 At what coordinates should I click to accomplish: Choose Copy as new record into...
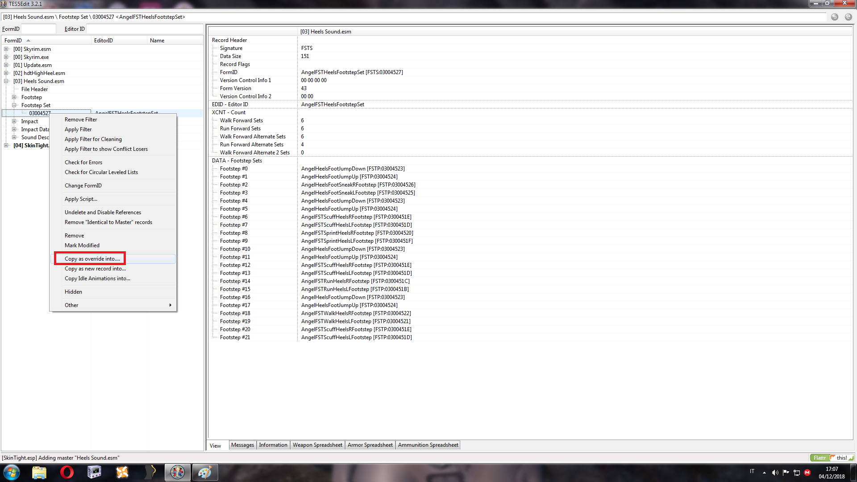[x=113, y=269]
